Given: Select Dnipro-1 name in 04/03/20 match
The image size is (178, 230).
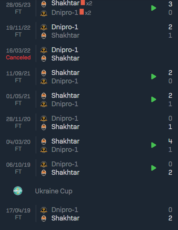Looking at the screenshot, I should coord(65,150).
